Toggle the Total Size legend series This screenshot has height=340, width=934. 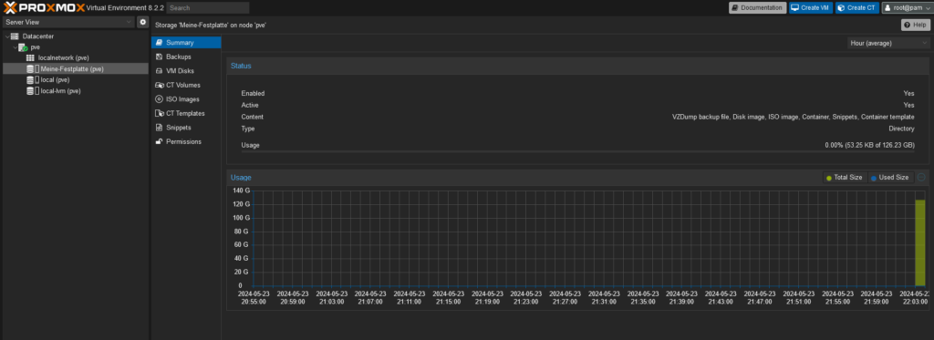click(844, 178)
